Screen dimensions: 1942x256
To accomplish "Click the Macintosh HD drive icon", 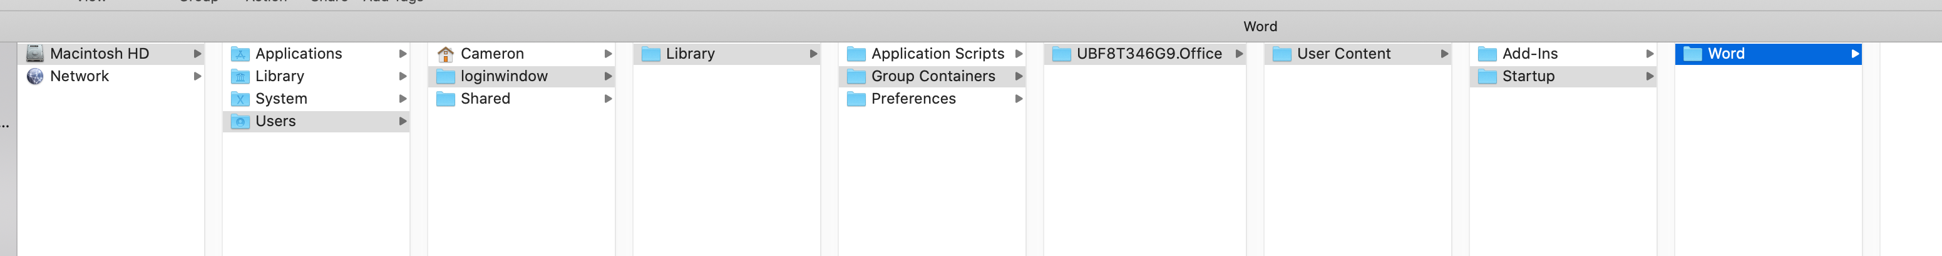I will (34, 54).
